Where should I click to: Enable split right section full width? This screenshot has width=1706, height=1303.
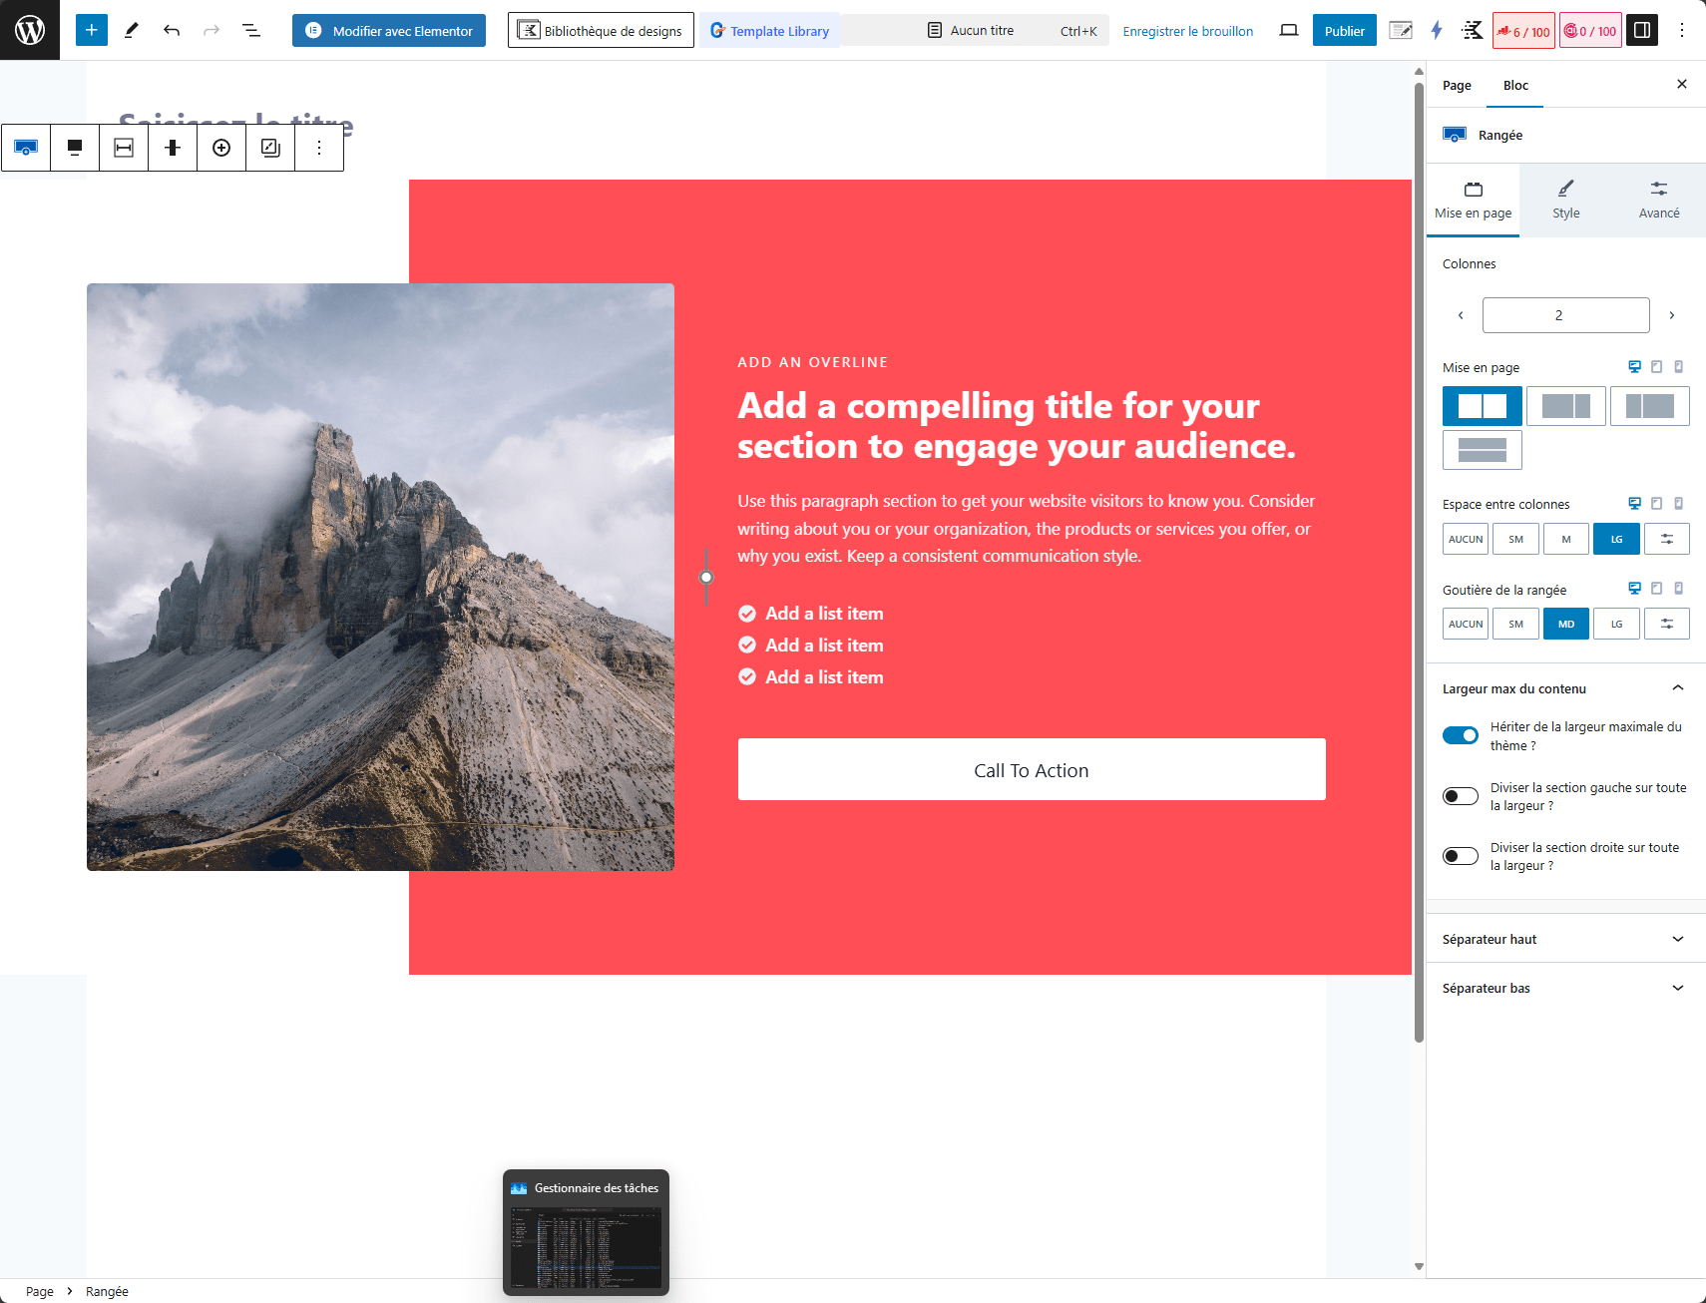1461,856
